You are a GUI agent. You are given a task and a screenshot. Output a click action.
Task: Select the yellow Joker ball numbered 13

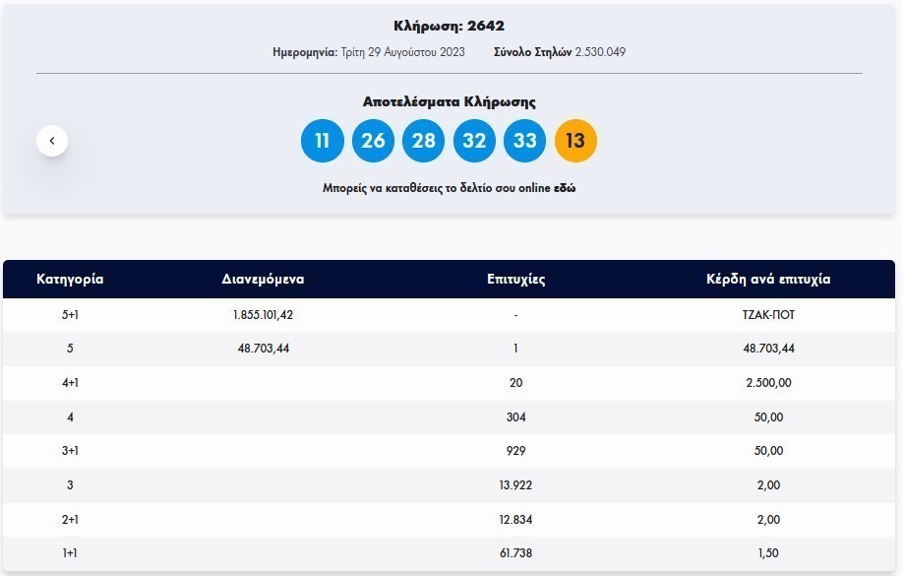tap(575, 141)
